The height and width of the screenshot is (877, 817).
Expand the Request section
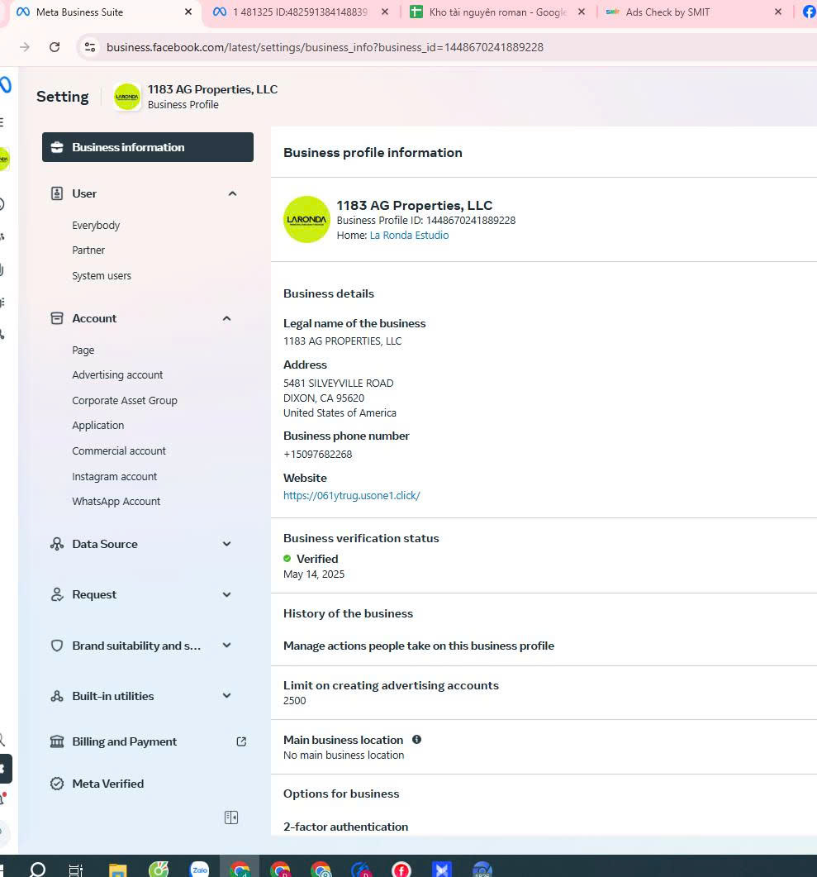[x=227, y=594]
